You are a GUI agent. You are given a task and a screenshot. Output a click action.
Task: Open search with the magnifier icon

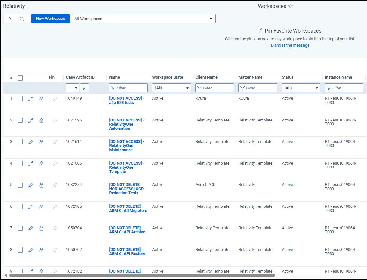pos(22,19)
